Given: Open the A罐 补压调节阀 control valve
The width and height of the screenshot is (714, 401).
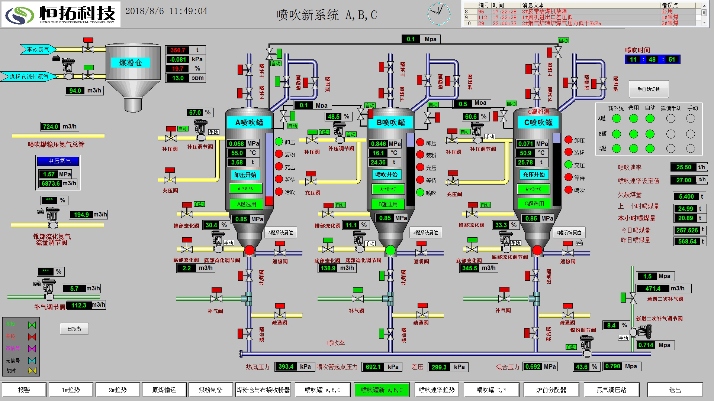Looking at the screenshot, I should 201,131.
